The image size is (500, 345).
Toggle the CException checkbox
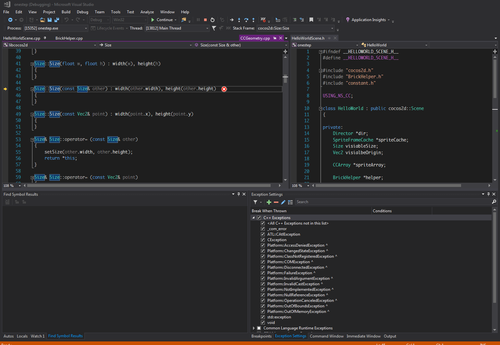coord(263,240)
